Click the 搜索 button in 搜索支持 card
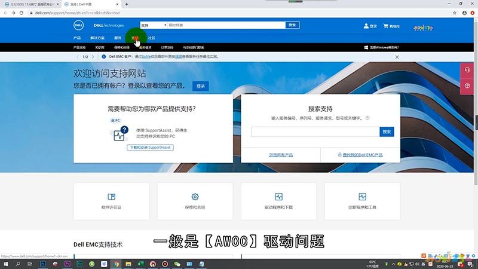 coord(387,132)
